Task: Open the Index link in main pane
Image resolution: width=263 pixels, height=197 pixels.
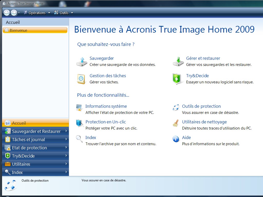Action: tap(91, 137)
